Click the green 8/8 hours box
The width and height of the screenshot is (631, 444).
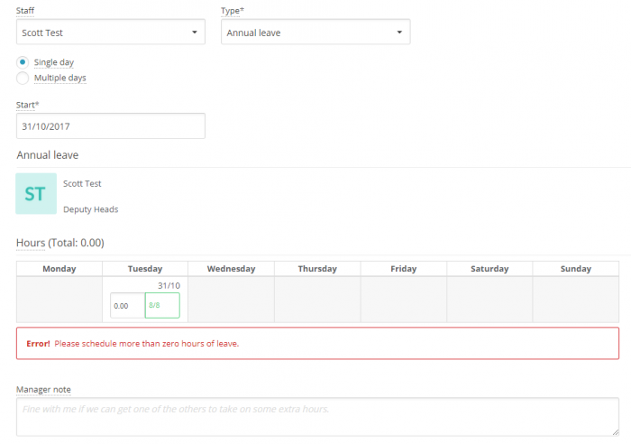click(162, 305)
